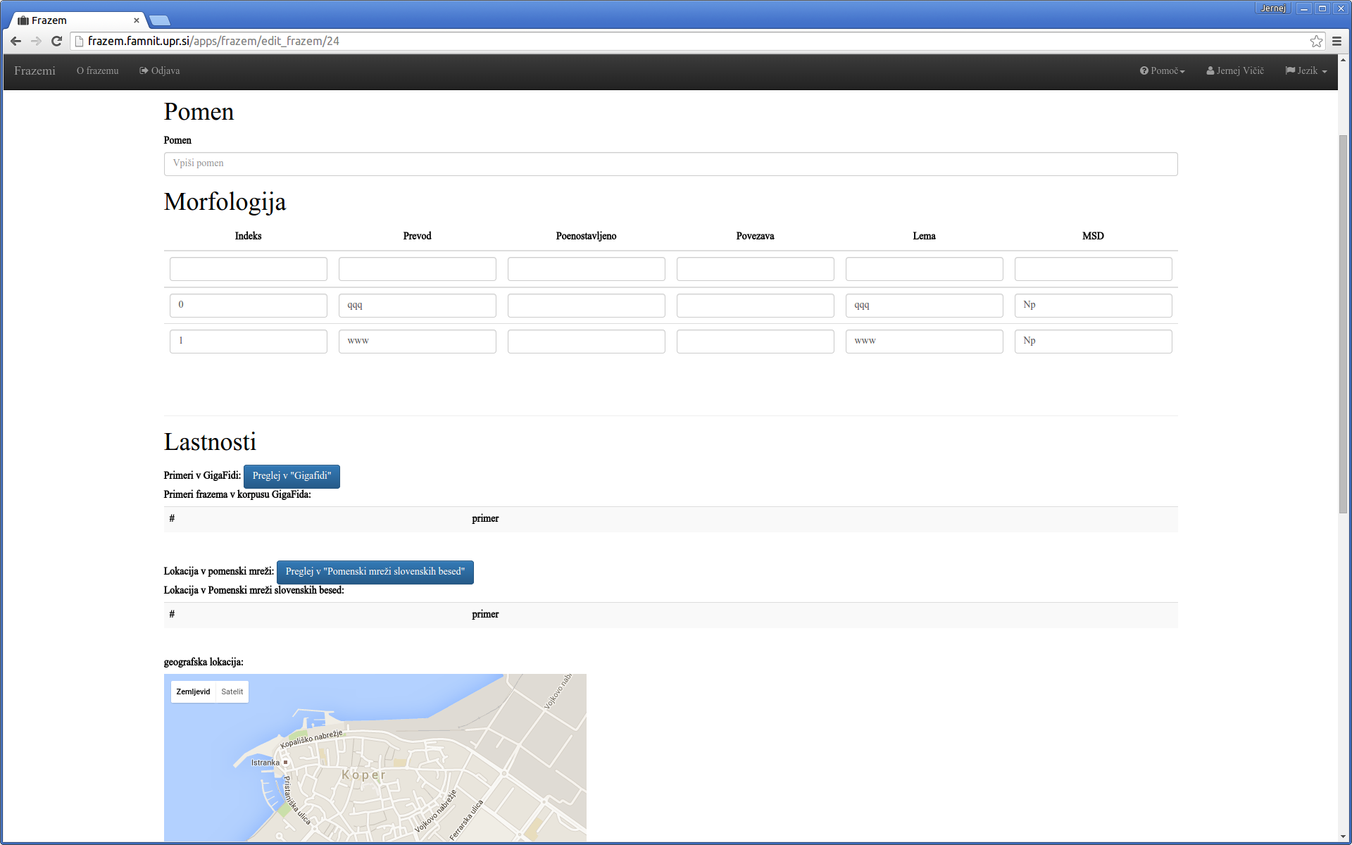Click Lema field containing qqq
The width and height of the screenshot is (1352, 845).
coord(924,306)
